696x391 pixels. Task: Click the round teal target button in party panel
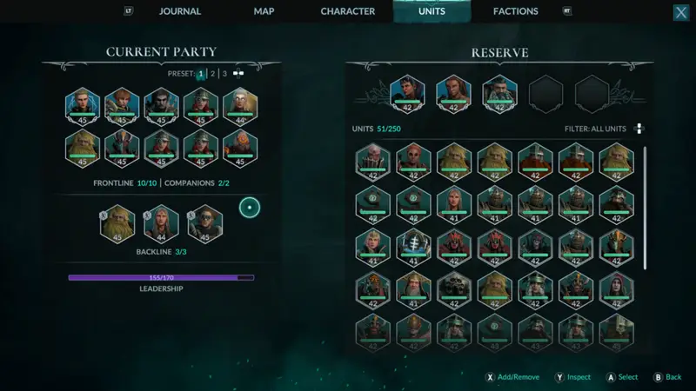(250, 208)
